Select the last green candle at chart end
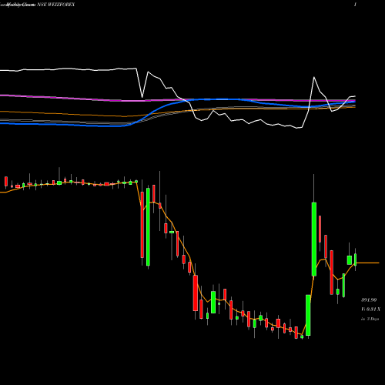Screen dimensions: 385x385 click(355, 259)
